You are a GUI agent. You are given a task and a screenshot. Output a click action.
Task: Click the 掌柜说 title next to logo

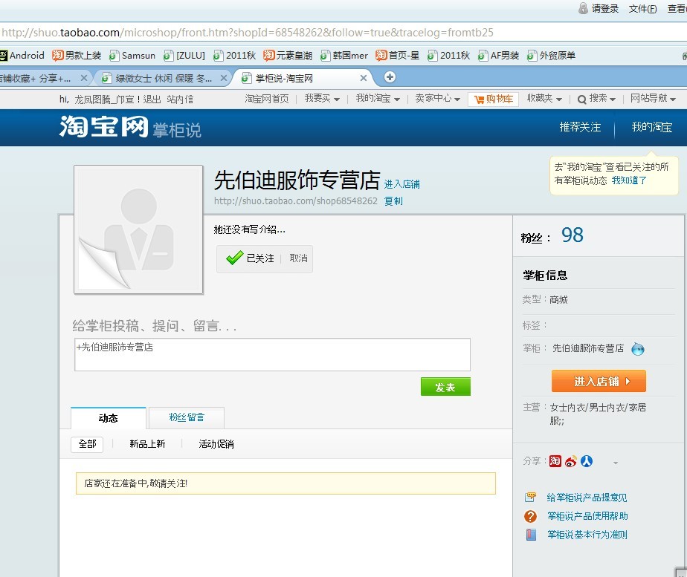pos(177,131)
